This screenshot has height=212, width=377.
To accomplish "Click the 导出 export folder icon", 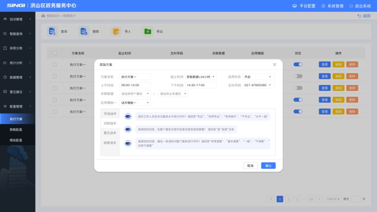I will point(148,31).
